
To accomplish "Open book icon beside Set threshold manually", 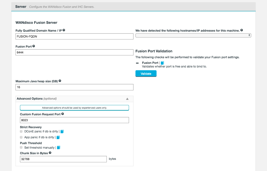I will (x=59, y=147).
